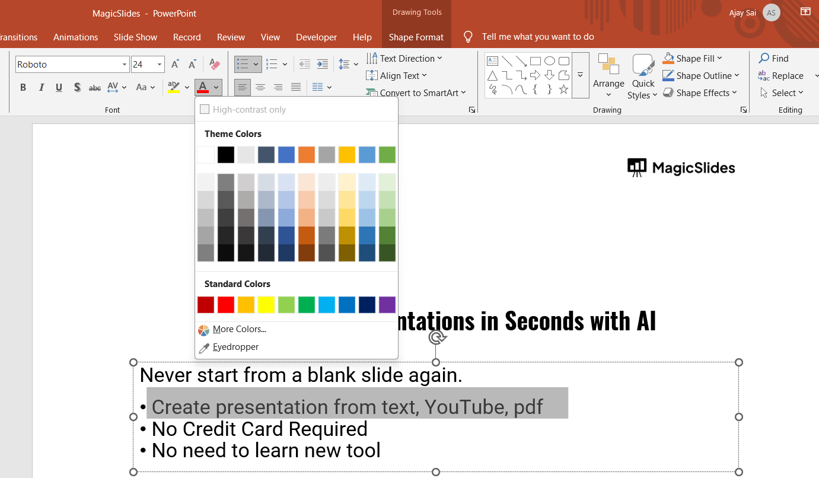Pick the red standard color swatch
This screenshot has height=478, width=819.
click(x=226, y=305)
